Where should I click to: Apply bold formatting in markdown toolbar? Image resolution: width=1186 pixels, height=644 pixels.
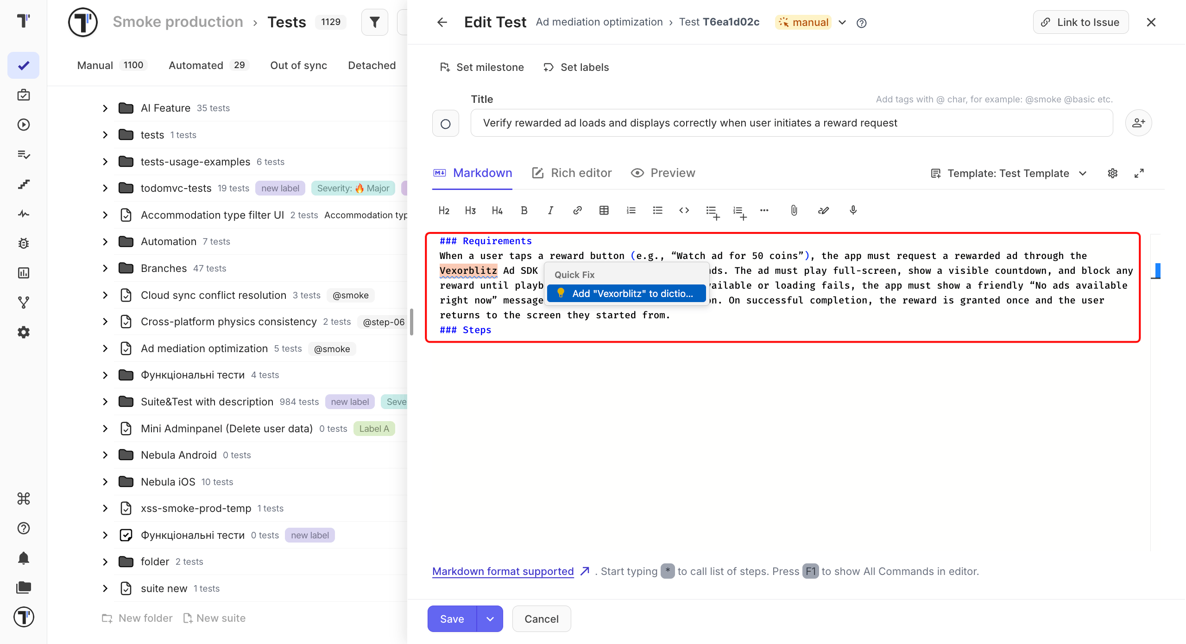[x=524, y=211]
